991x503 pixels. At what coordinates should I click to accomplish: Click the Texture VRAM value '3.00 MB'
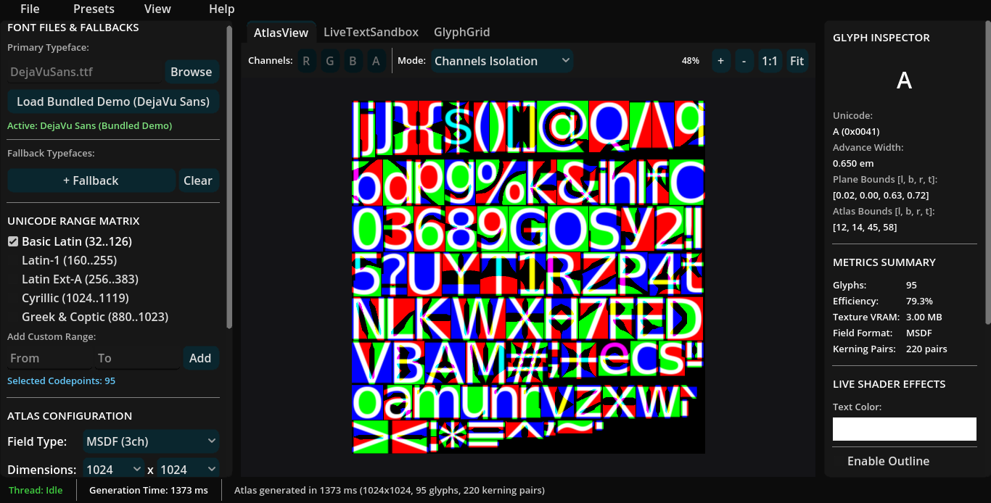pos(924,317)
